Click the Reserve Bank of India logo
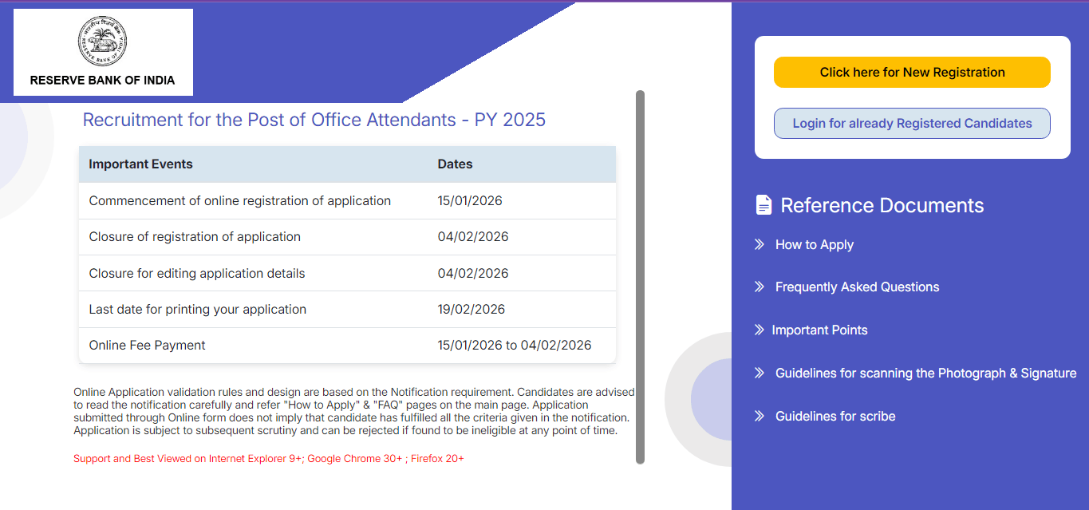 102,51
